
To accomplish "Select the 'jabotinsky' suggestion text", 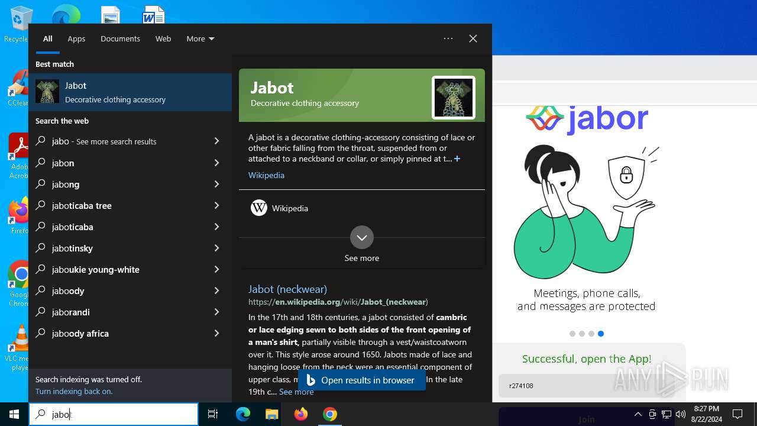I will click(72, 248).
